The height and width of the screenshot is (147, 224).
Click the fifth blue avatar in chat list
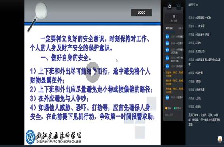[167, 66]
